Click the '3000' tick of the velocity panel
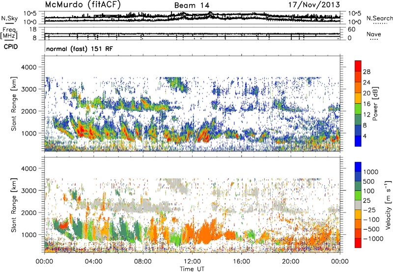Viewport: 393px width, 272px height. 28,190
